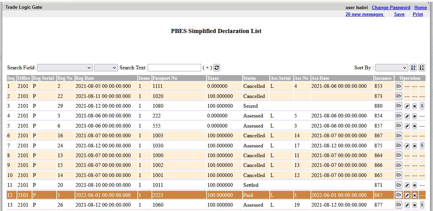Open the 20 new messages link
This screenshot has height=211, width=433.
click(364, 14)
